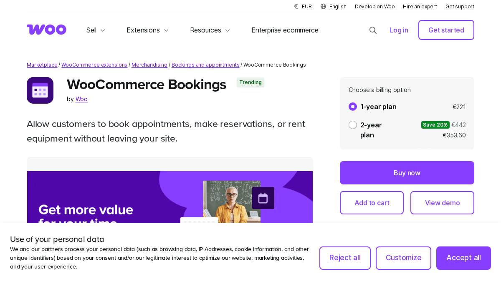Click the Trending badge
This screenshot has width=501, height=281.
point(250,82)
